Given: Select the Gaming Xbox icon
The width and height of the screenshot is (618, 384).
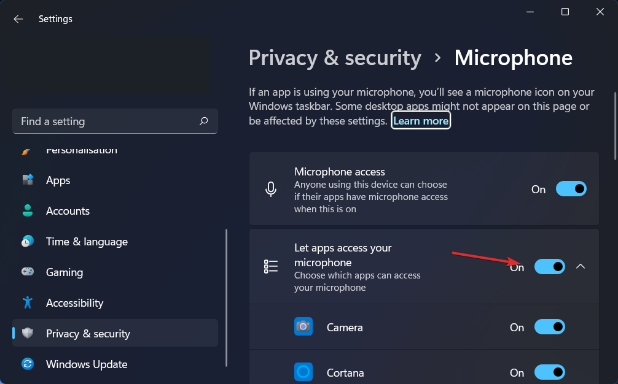Looking at the screenshot, I should coord(28,272).
